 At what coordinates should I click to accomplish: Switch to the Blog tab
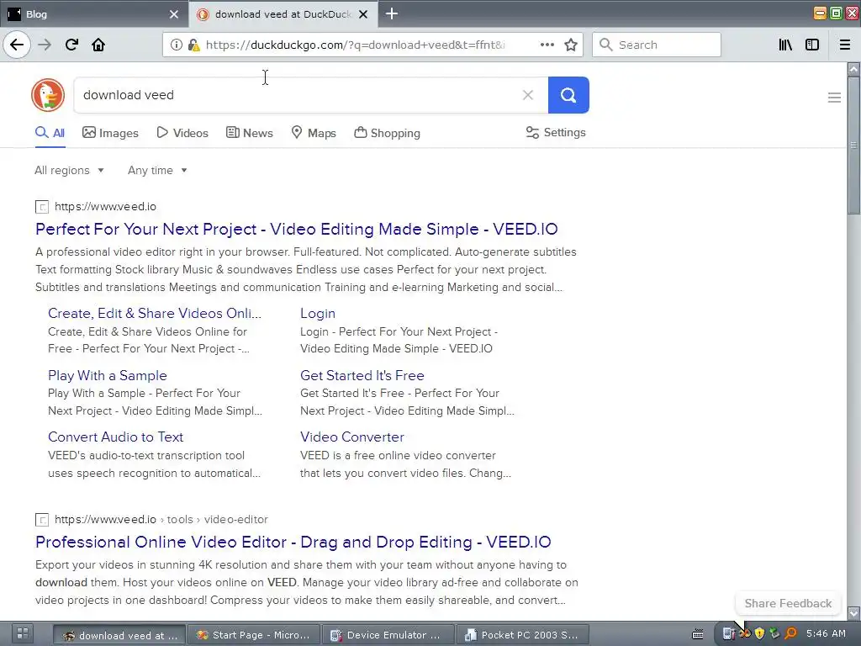pos(94,14)
